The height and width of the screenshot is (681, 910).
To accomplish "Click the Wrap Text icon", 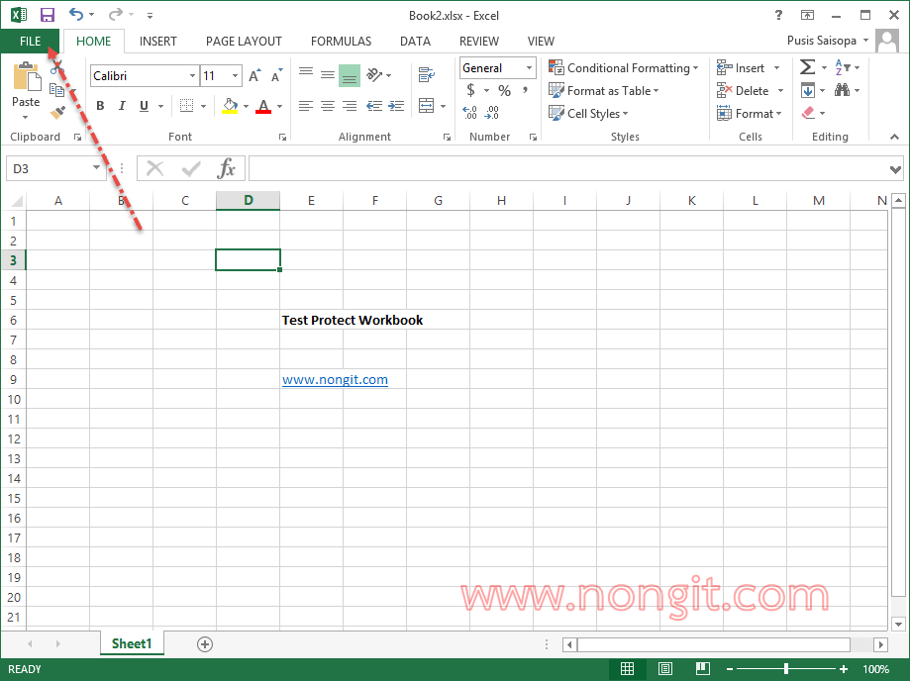I will pyautogui.click(x=427, y=75).
